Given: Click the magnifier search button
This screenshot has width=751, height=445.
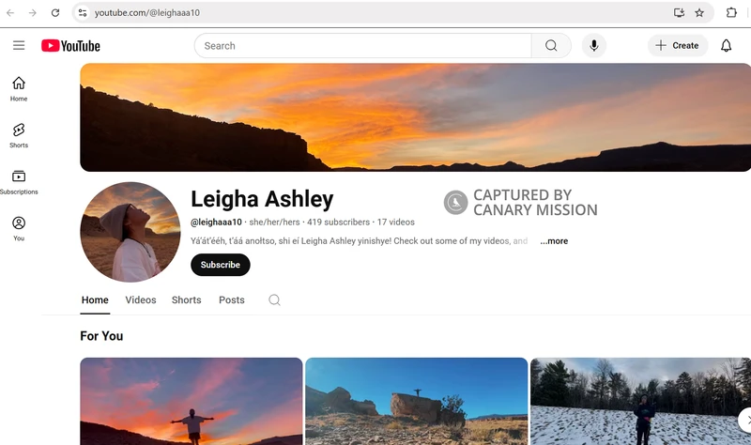Looking at the screenshot, I should [x=551, y=45].
